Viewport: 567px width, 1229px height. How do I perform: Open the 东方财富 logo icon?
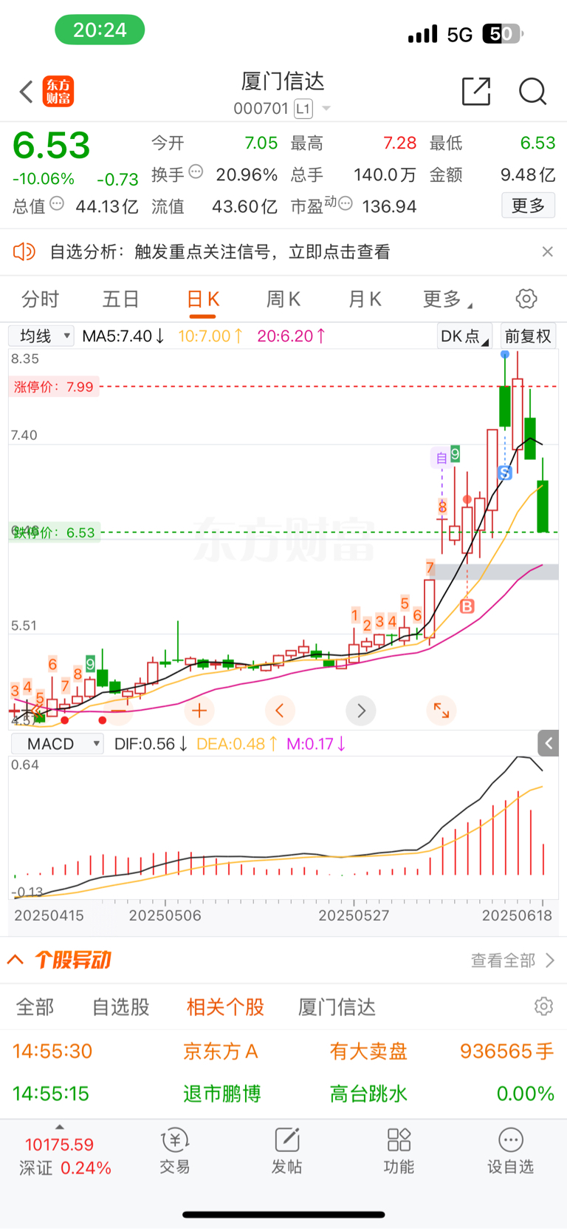[x=58, y=92]
